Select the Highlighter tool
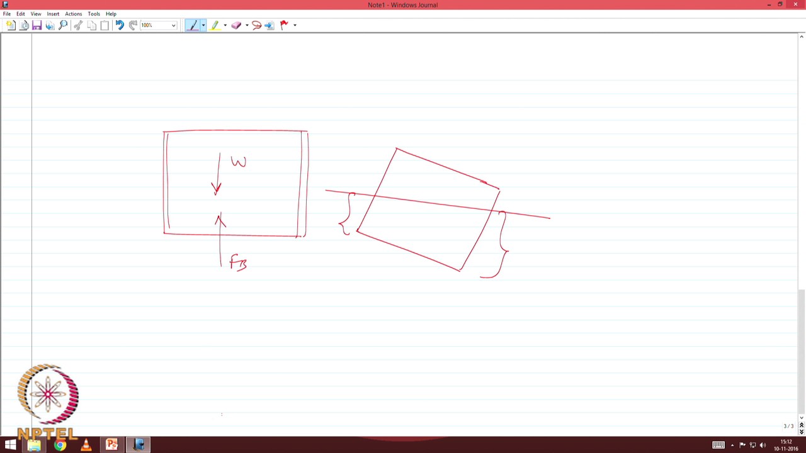 (215, 25)
